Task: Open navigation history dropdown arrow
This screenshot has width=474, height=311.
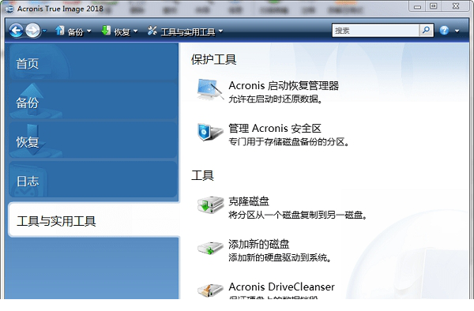Action: click(44, 31)
